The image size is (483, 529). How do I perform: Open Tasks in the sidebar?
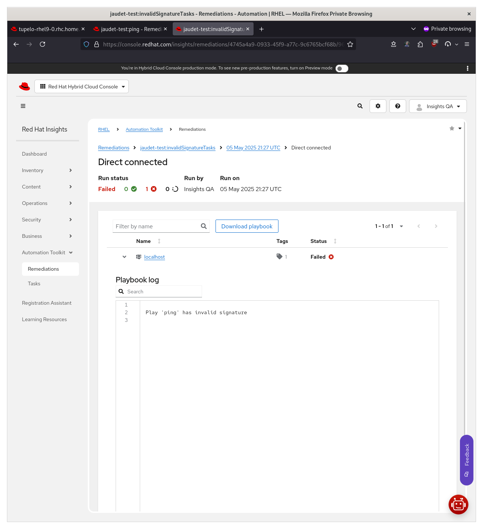pos(34,283)
